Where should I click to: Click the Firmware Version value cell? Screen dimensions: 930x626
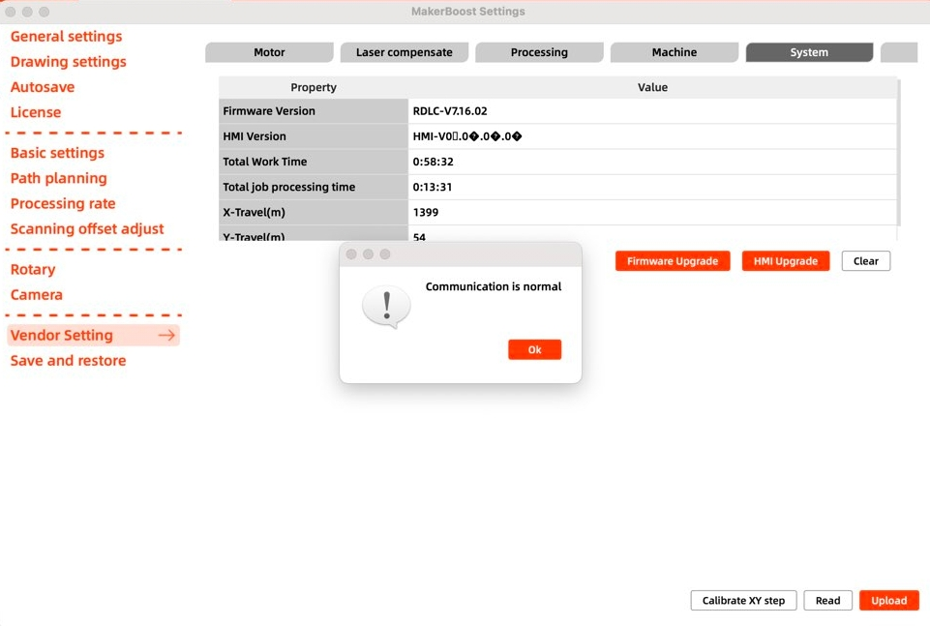[x=652, y=111]
